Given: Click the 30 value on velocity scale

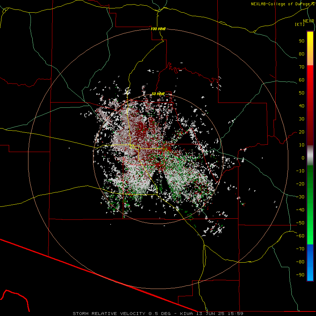Looking at the screenshot, I should [302, 119].
